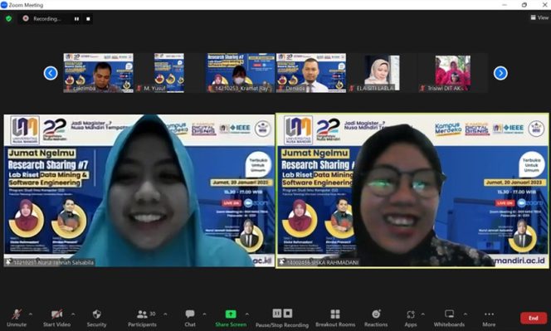Select ELA SITI LAELA's video thumbnail
Screen dimensions: 551x331
point(382,73)
